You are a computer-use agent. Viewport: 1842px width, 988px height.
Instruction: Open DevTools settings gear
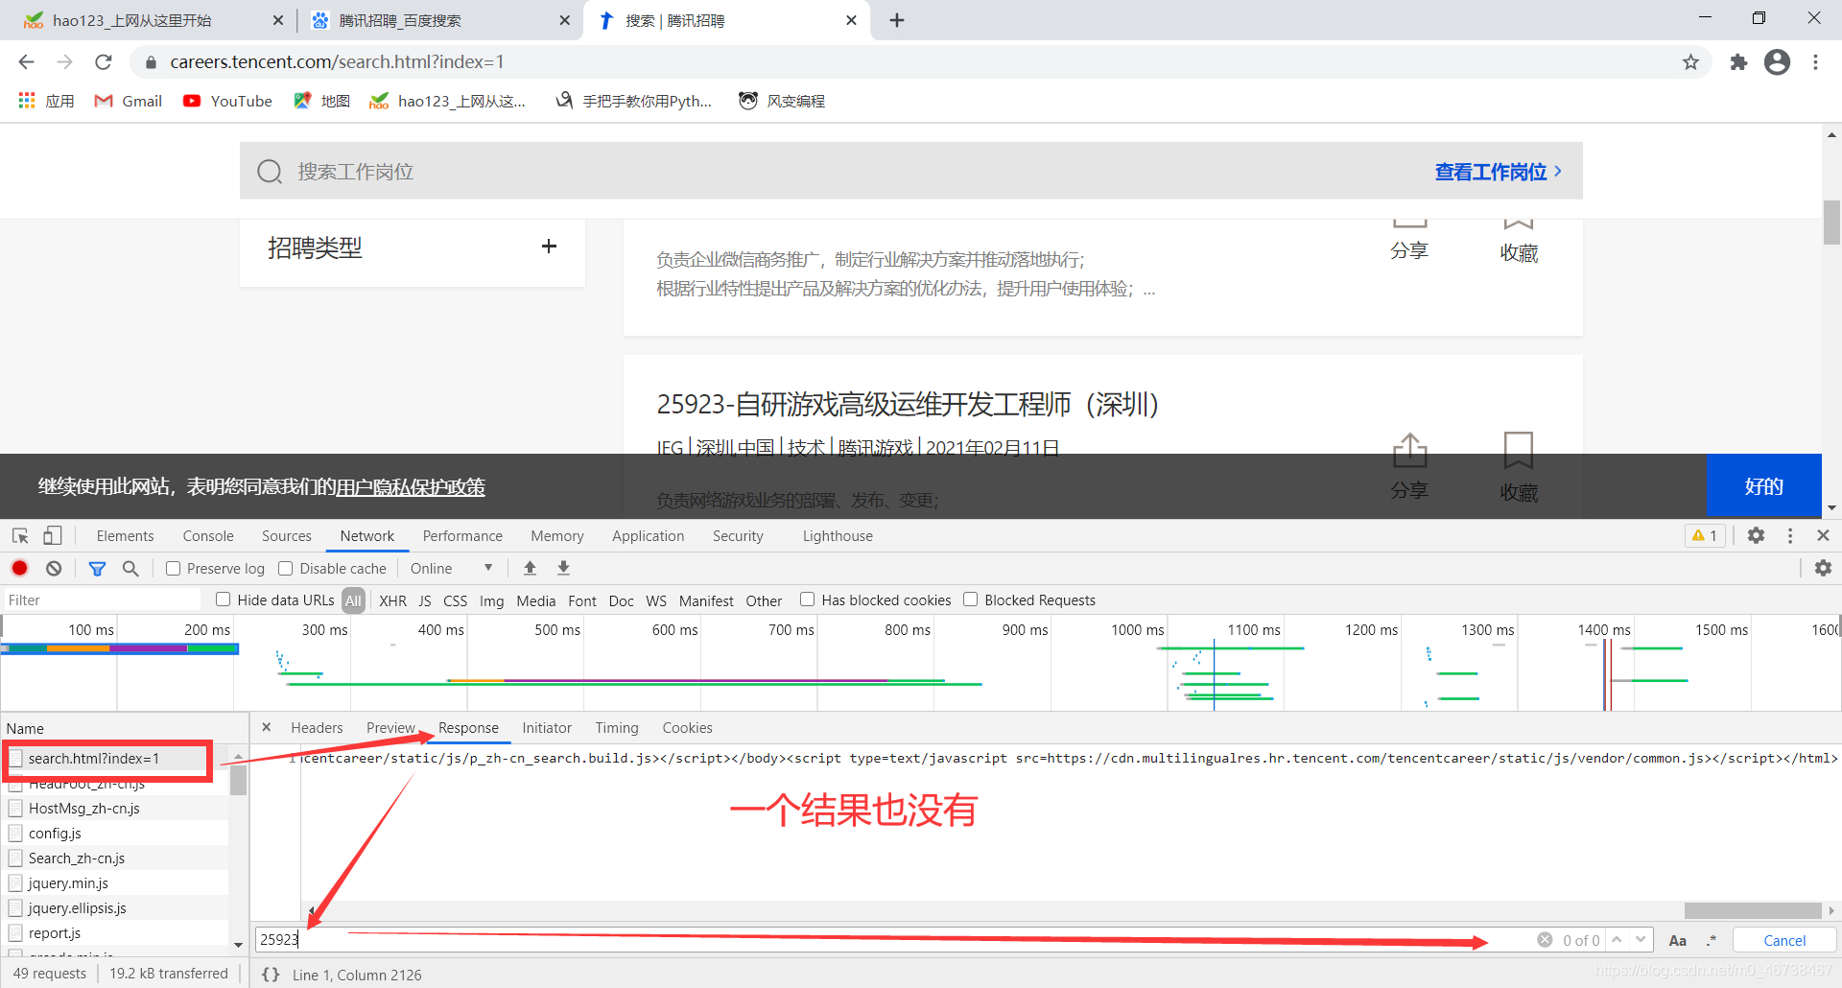[1756, 536]
